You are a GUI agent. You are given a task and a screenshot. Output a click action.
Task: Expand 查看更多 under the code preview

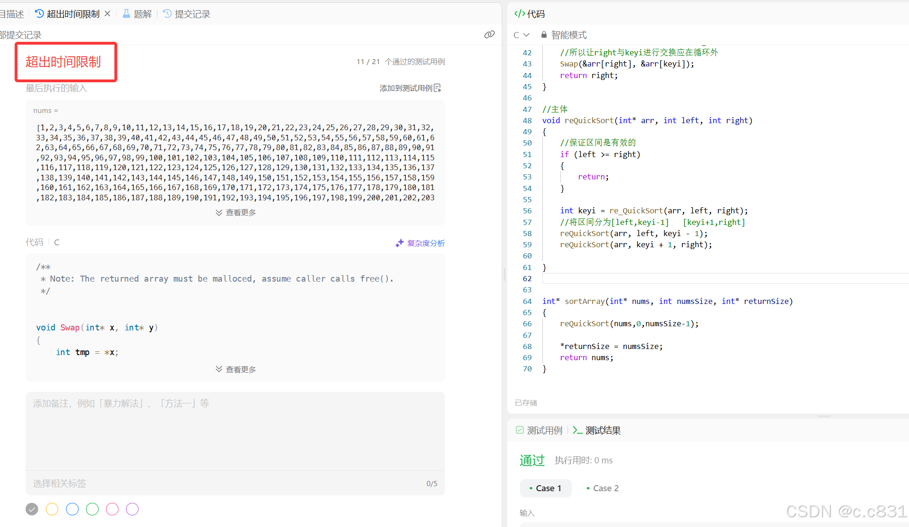(x=236, y=369)
